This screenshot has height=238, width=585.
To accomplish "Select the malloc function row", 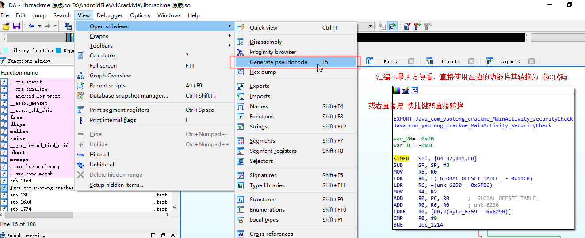I will click(38, 131).
